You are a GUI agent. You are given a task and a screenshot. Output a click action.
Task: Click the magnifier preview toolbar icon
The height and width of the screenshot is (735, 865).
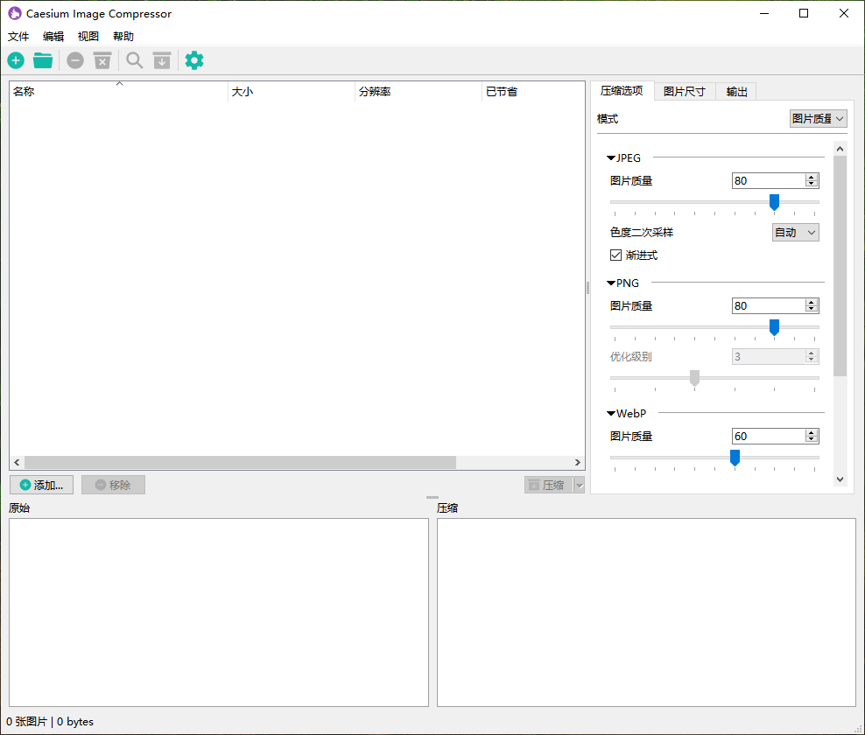click(x=135, y=60)
